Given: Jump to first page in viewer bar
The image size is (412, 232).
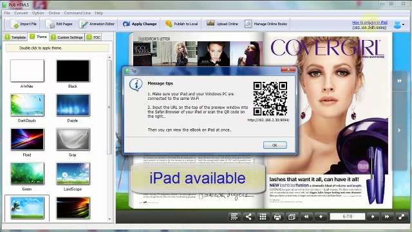Looking at the screenshot, I should tap(306, 217).
